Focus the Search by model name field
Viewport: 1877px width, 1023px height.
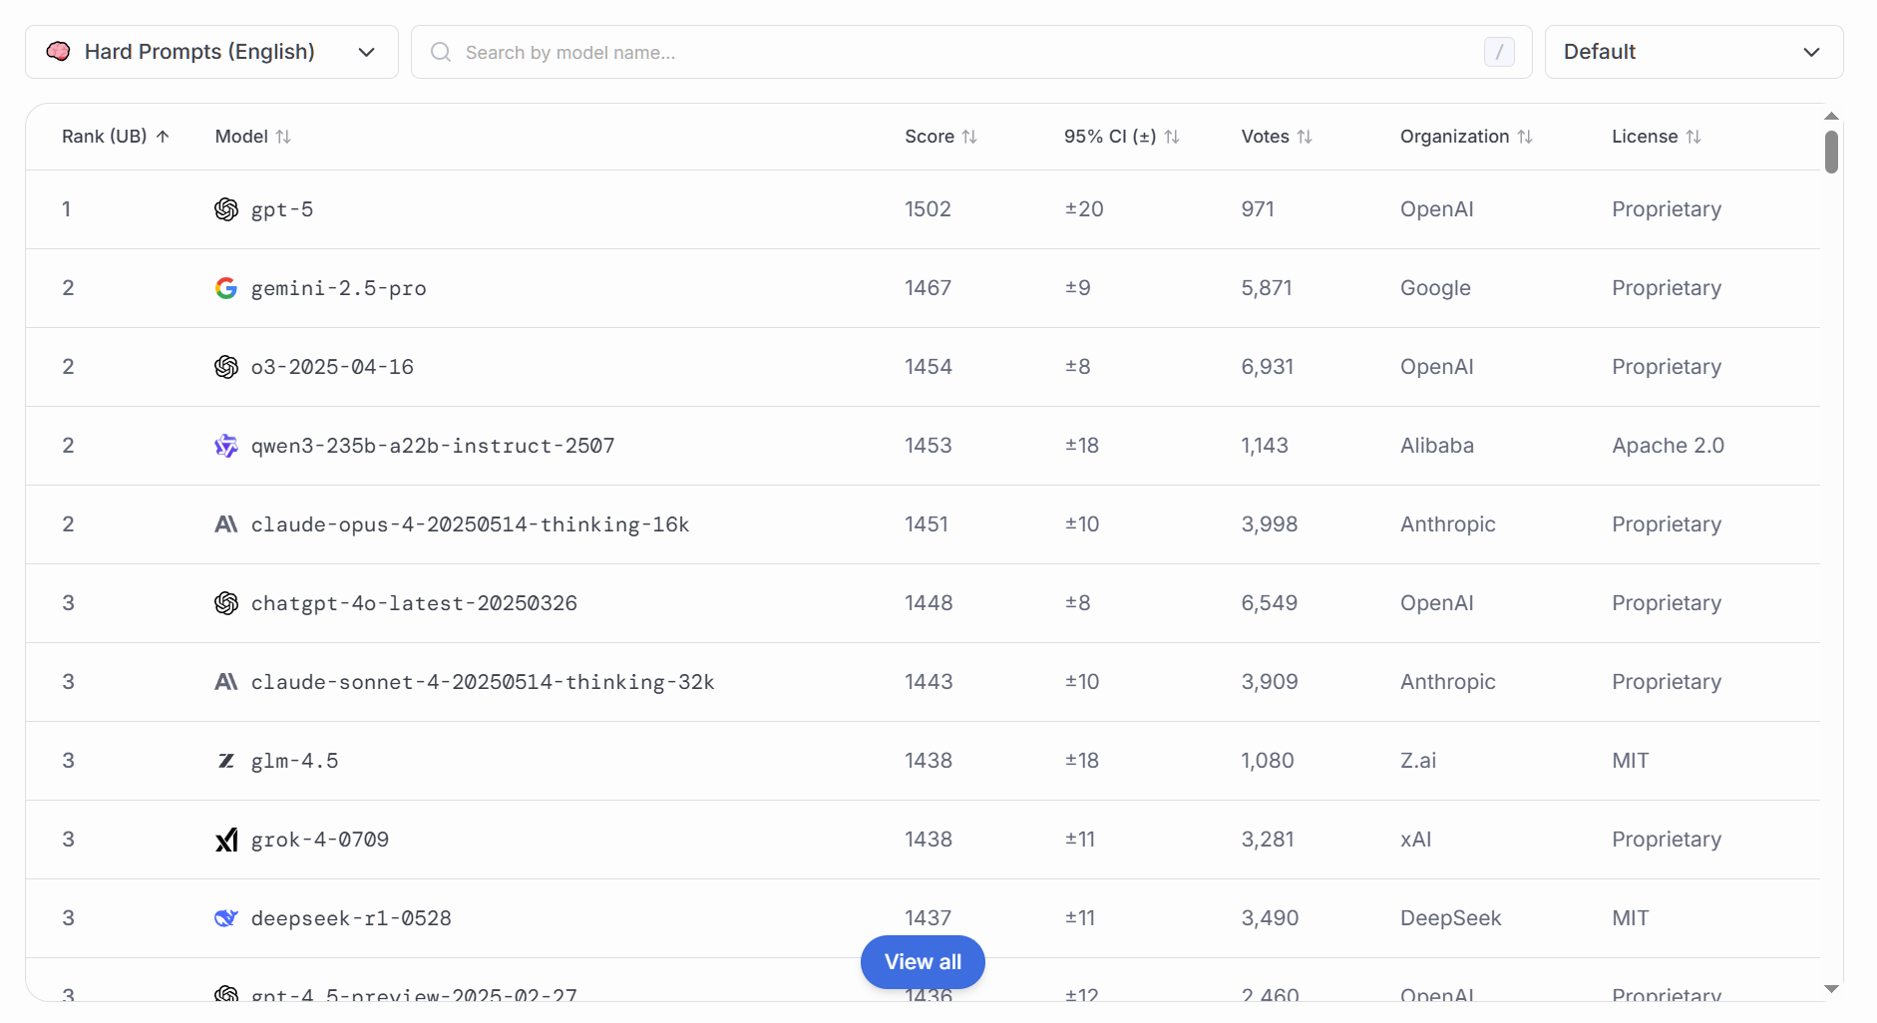pyautogui.click(x=971, y=52)
